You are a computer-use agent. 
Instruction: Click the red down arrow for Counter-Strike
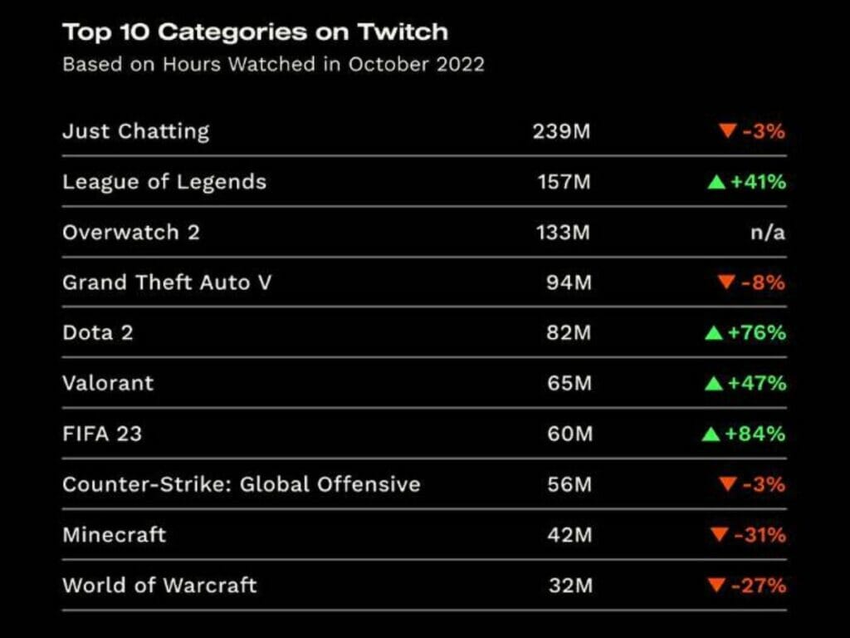tap(727, 485)
